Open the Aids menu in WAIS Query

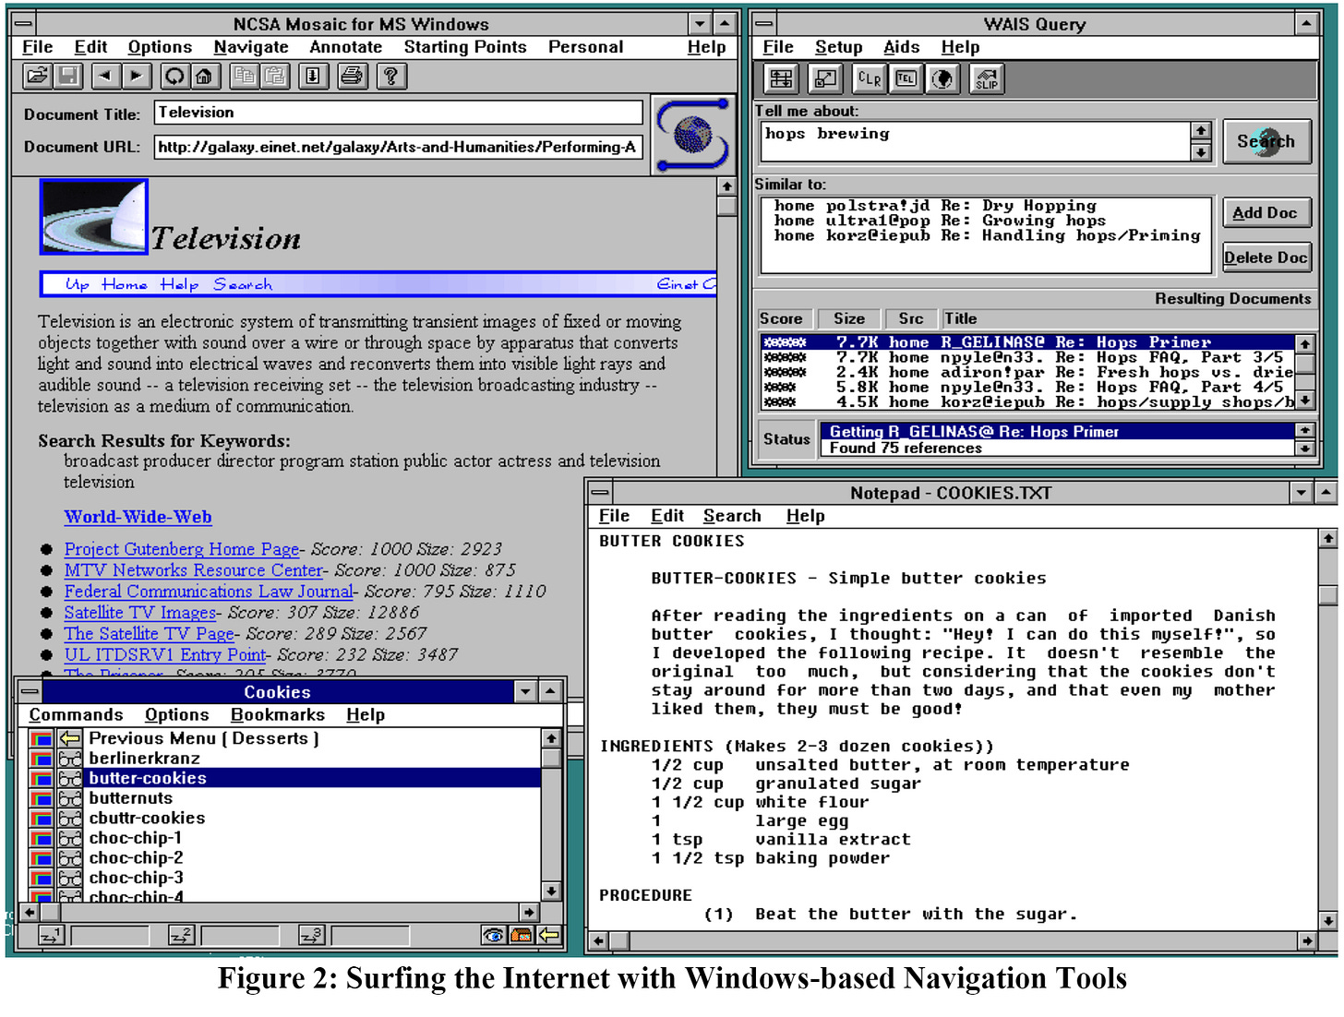(x=901, y=47)
